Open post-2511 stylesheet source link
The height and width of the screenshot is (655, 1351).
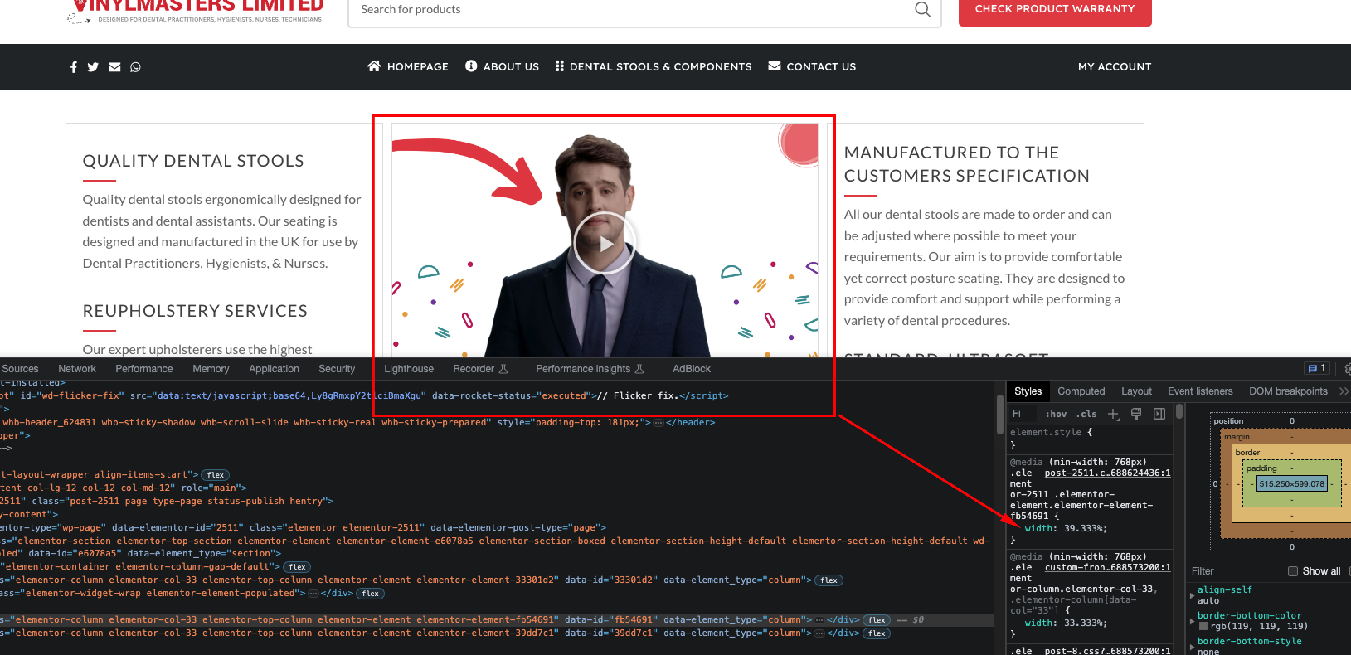point(1107,473)
